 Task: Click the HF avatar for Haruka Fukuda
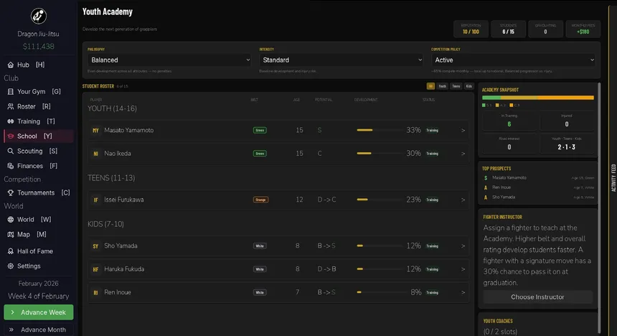point(95,269)
